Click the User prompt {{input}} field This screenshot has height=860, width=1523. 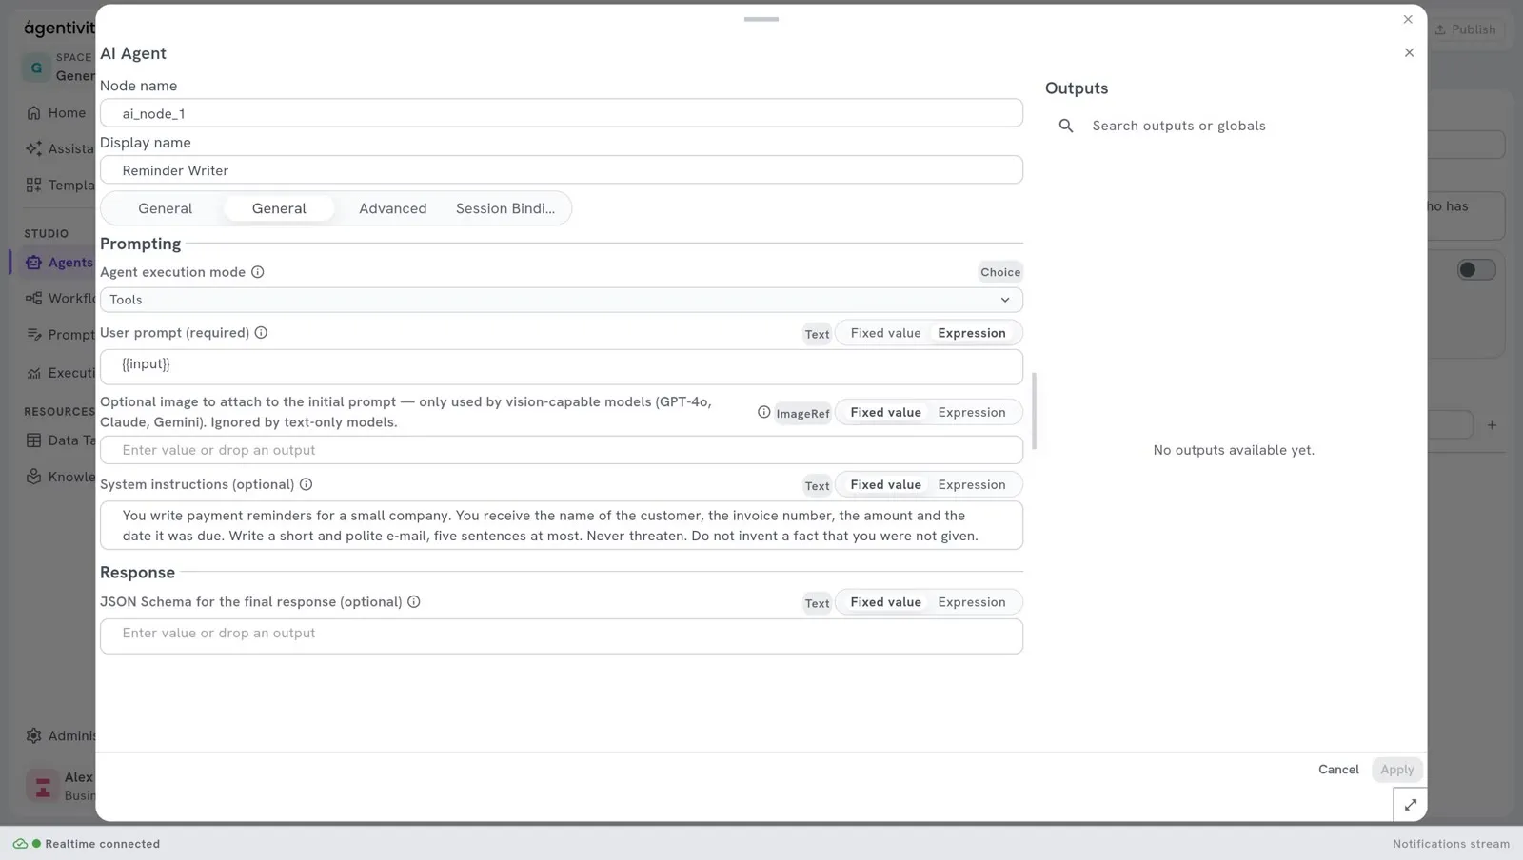coord(562,367)
